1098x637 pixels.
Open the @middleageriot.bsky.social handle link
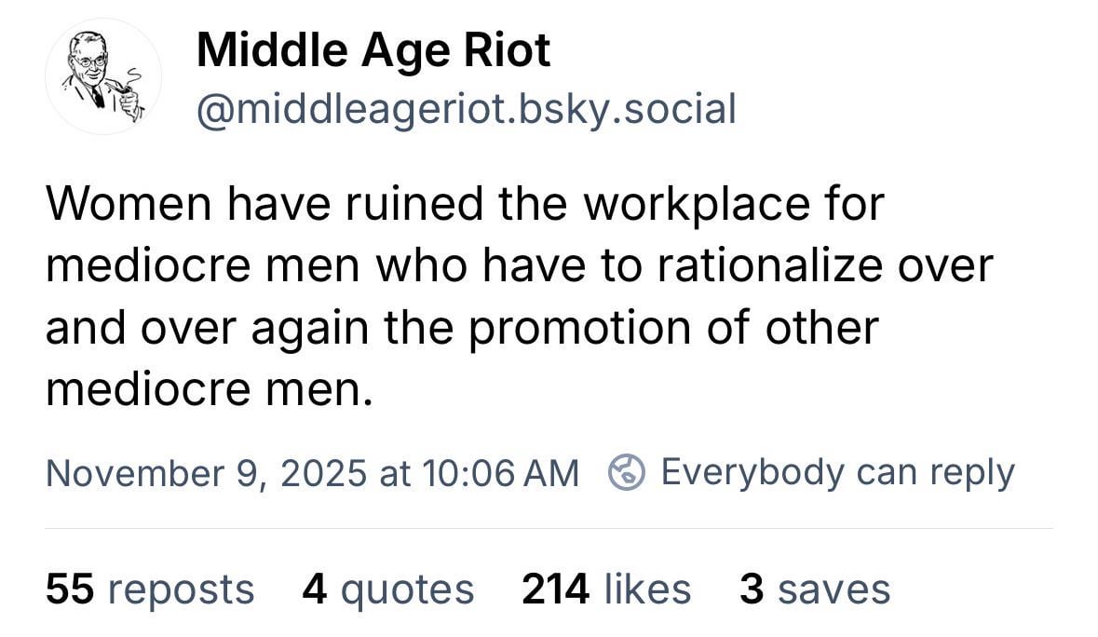466,109
